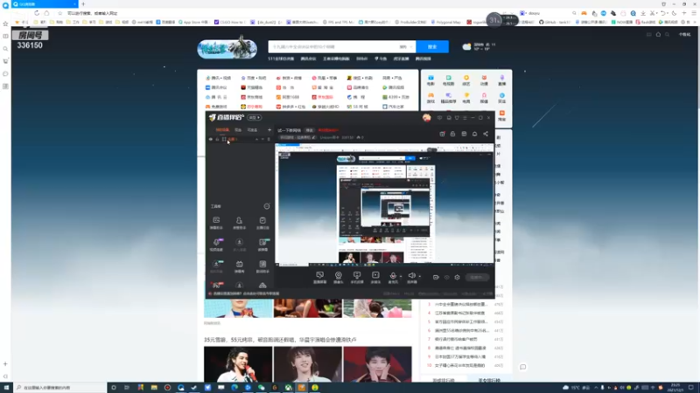Open the 精品推荐 category shortcut
700x393 pixels.
coord(448,98)
